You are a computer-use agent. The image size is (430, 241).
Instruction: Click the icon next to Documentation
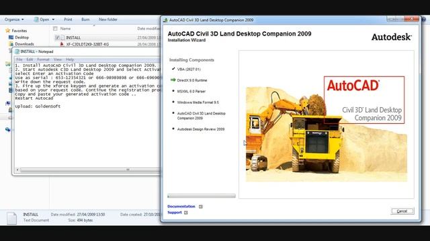coord(201,207)
